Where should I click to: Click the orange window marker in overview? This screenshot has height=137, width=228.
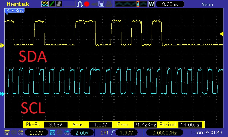click(138, 4)
